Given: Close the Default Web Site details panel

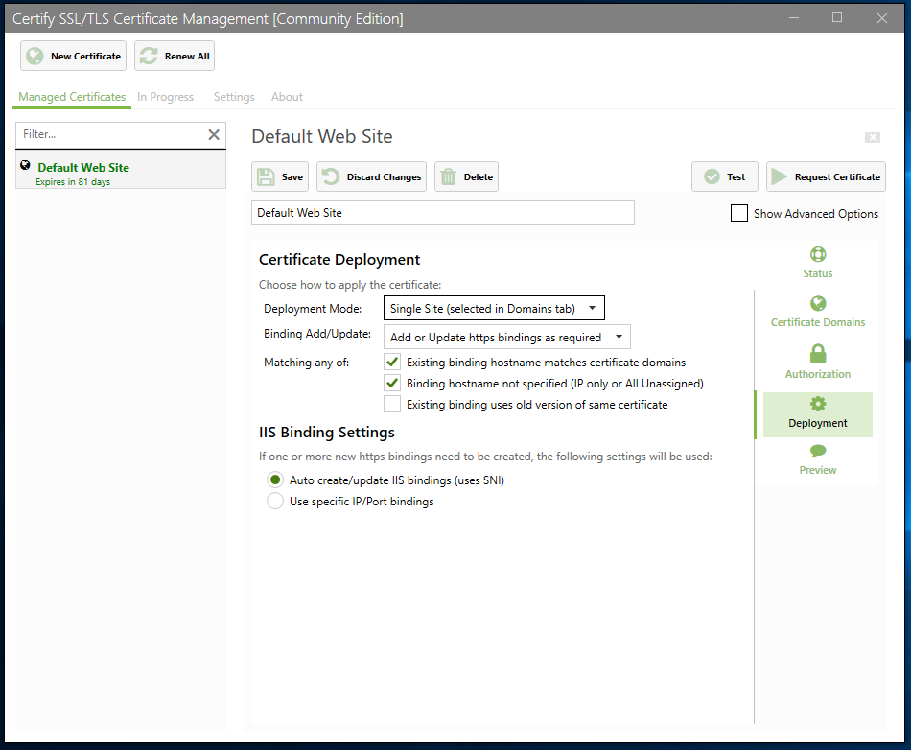Looking at the screenshot, I should pyautogui.click(x=872, y=137).
